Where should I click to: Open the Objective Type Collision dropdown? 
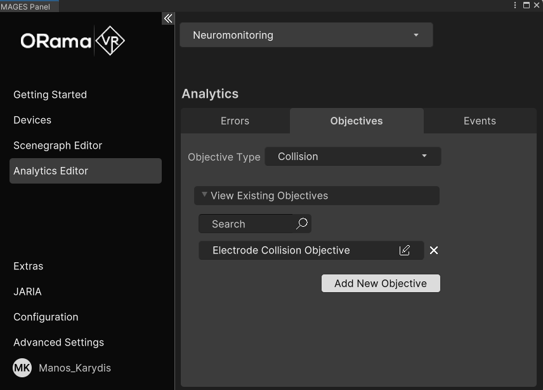[x=352, y=156]
